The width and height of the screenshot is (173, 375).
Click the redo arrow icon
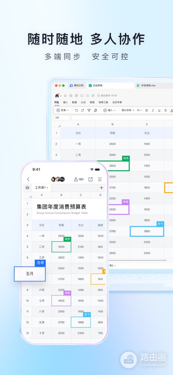tap(83, 110)
